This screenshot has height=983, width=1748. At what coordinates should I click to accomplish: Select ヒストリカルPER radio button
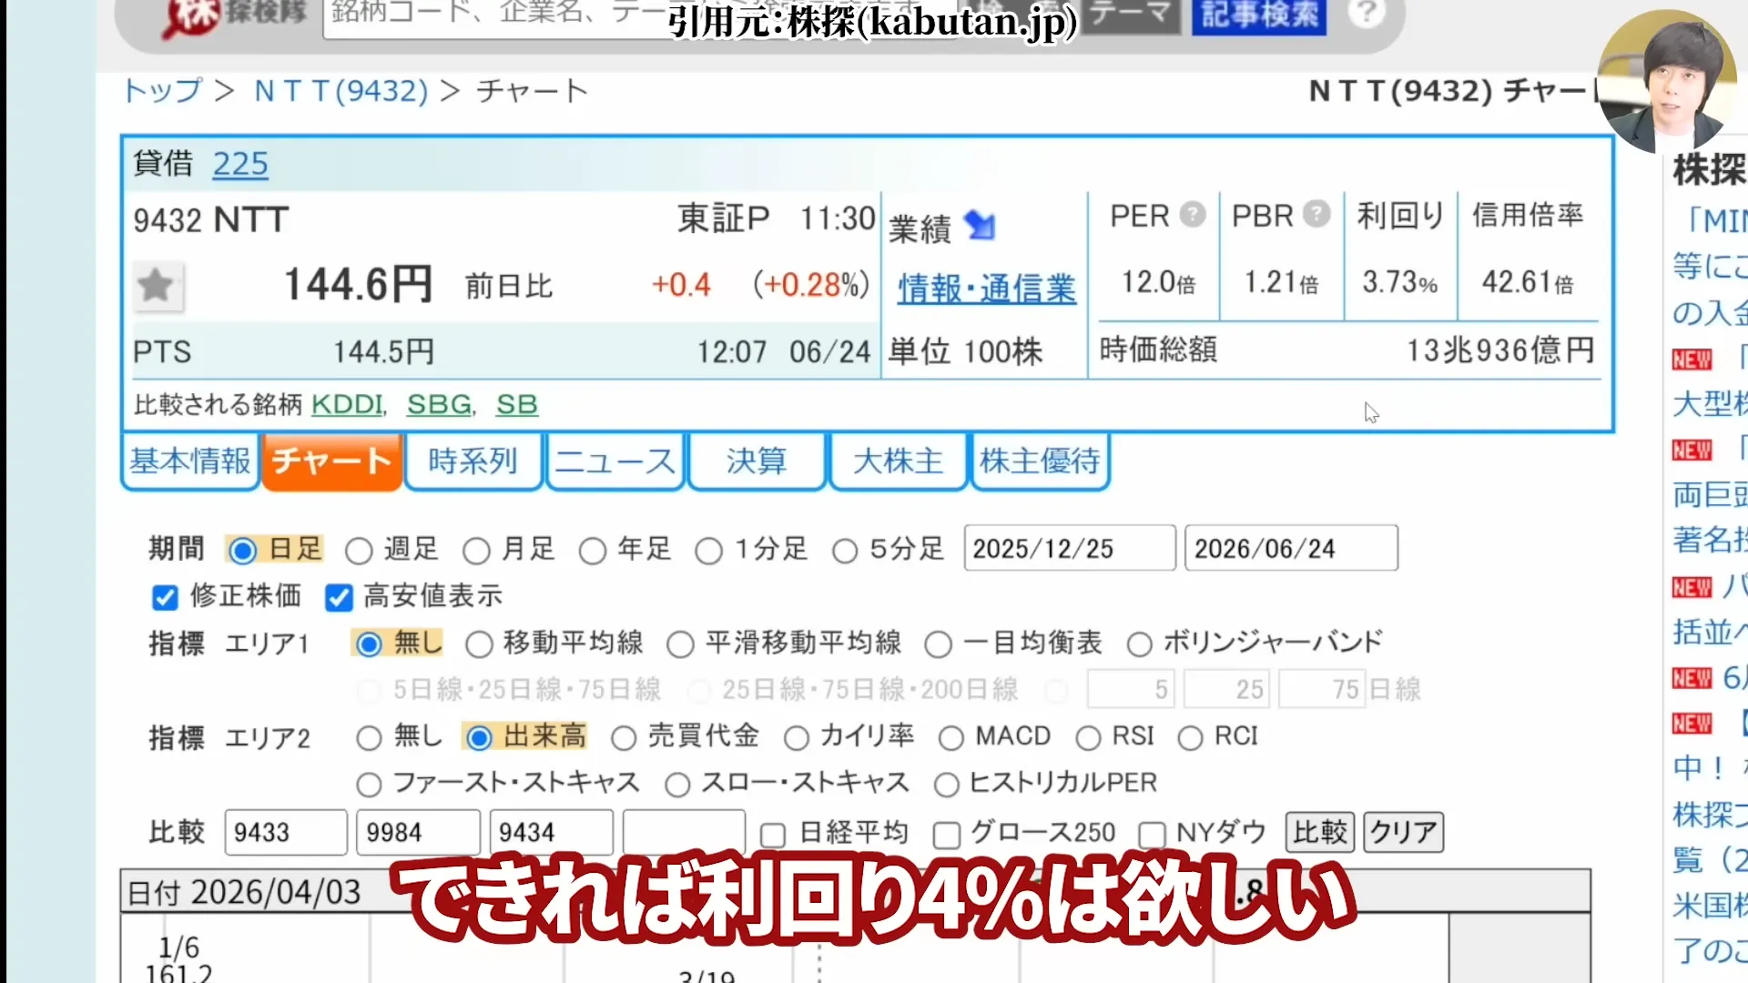(x=947, y=785)
